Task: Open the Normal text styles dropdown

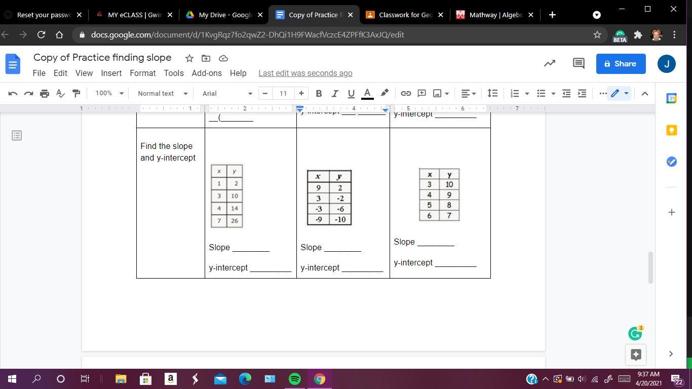Action: [x=163, y=93]
